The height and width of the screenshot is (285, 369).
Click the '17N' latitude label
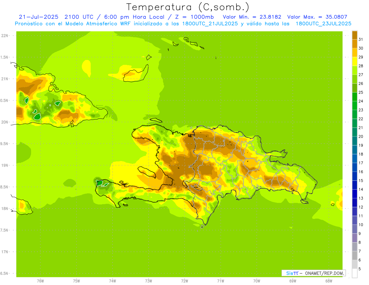point(5,252)
